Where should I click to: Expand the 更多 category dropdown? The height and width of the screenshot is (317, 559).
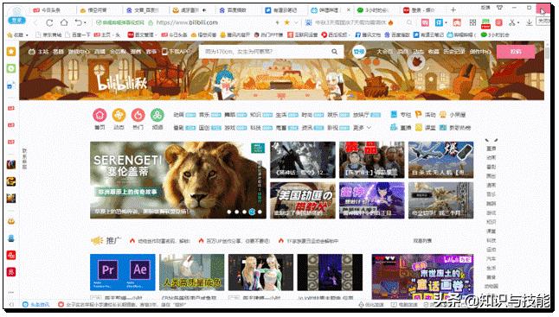point(362,127)
